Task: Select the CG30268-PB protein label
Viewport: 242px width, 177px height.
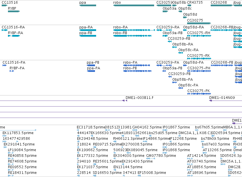Action: [222, 63]
